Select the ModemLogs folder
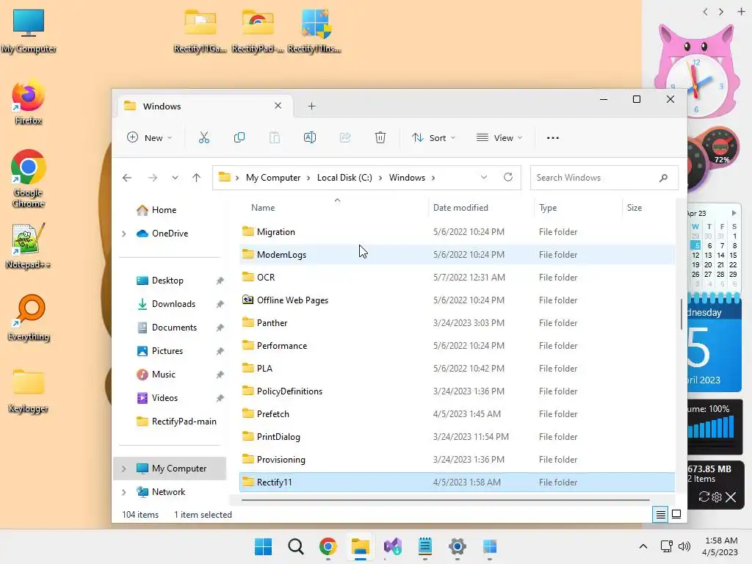This screenshot has width=752, height=564. pos(457,255)
